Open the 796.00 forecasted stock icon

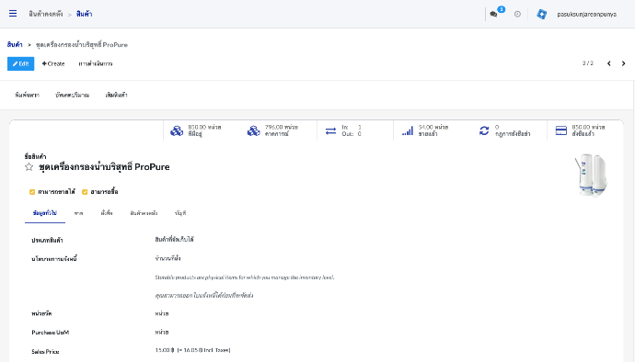253,130
